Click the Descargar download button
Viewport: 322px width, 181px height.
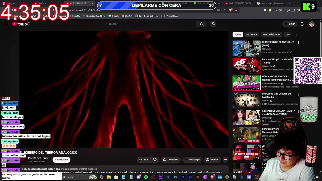tap(192, 160)
